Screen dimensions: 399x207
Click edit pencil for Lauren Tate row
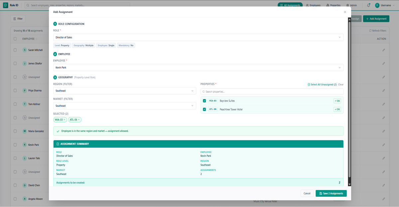click(x=384, y=158)
